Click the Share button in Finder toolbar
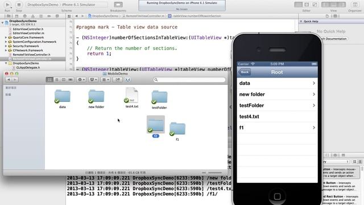The height and width of the screenshot is (205, 364). point(118,80)
